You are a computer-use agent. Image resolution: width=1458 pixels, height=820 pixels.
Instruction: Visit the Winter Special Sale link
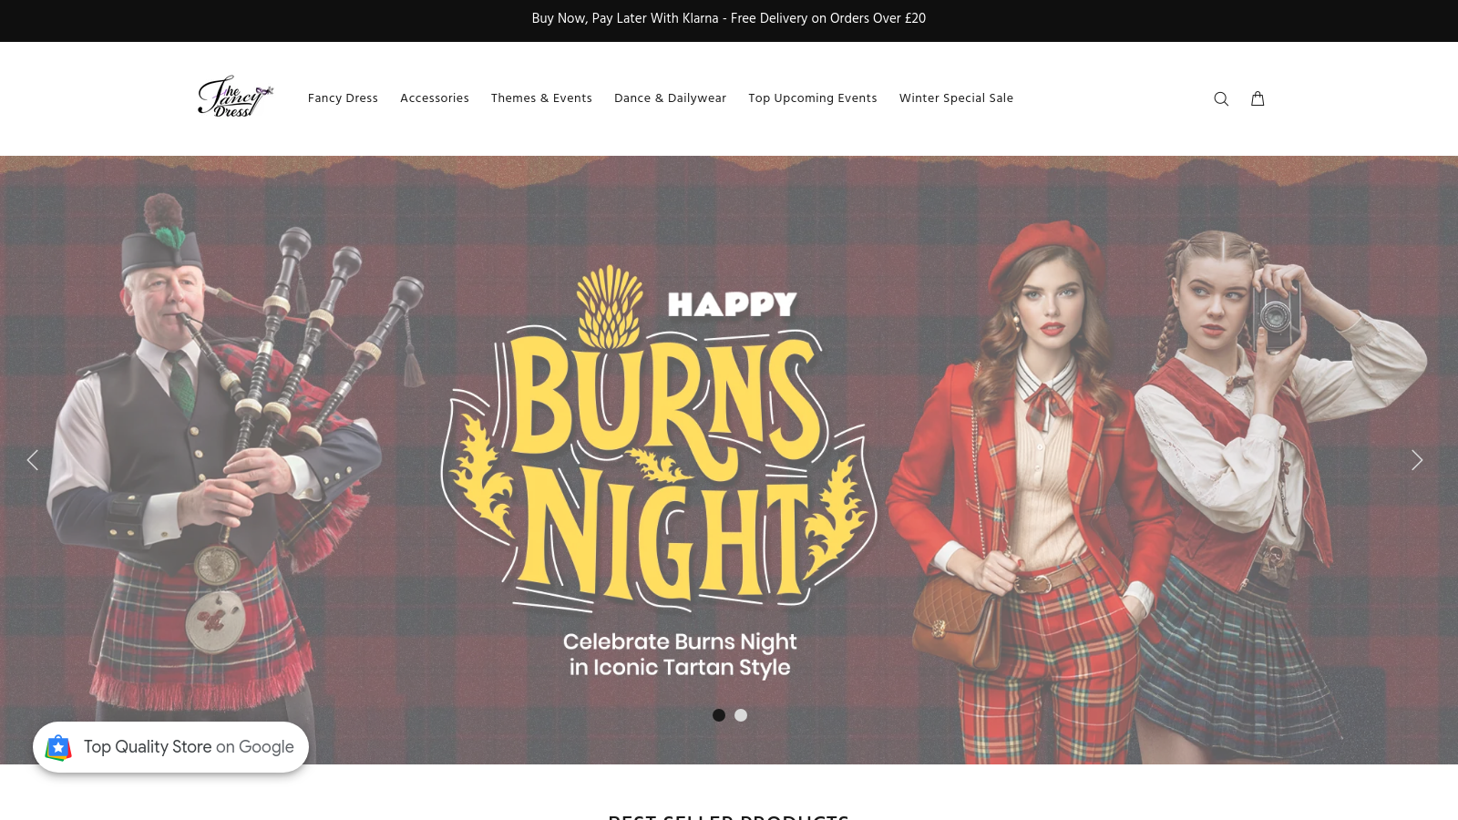[x=956, y=98]
